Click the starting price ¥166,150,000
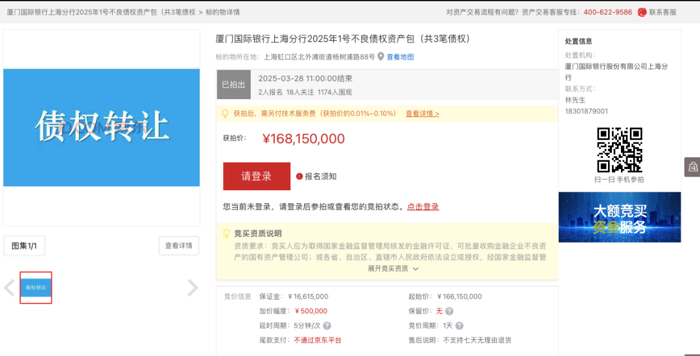This screenshot has width=700, height=356. [x=460, y=296]
